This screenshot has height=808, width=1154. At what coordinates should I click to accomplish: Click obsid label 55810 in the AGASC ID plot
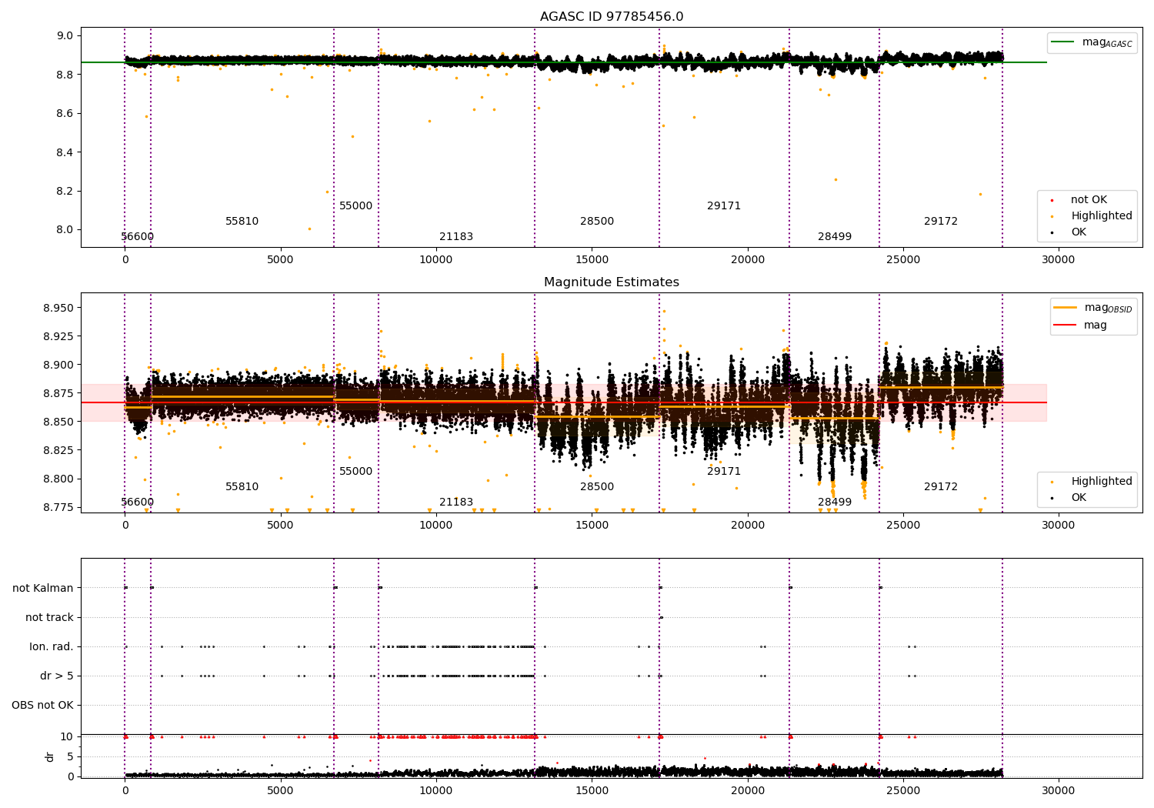(242, 222)
